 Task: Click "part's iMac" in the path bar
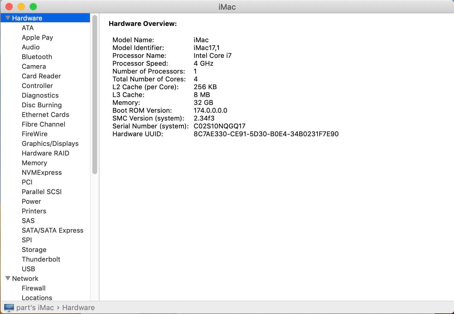[35, 308]
